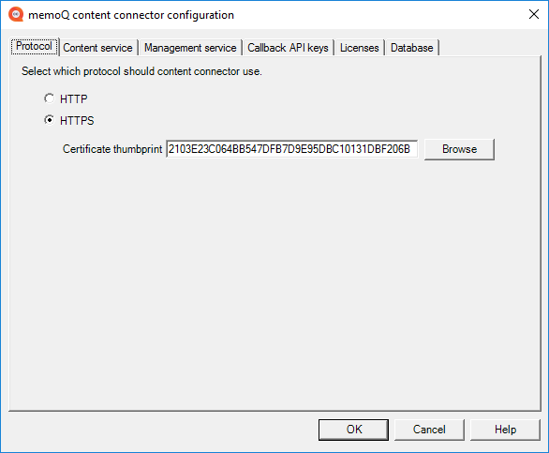Click the HTTPS option label text
Image resolution: width=549 pixels, height=453 pixels.
click(77, 121)
